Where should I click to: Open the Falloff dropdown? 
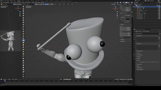click(x=68, y=4)
